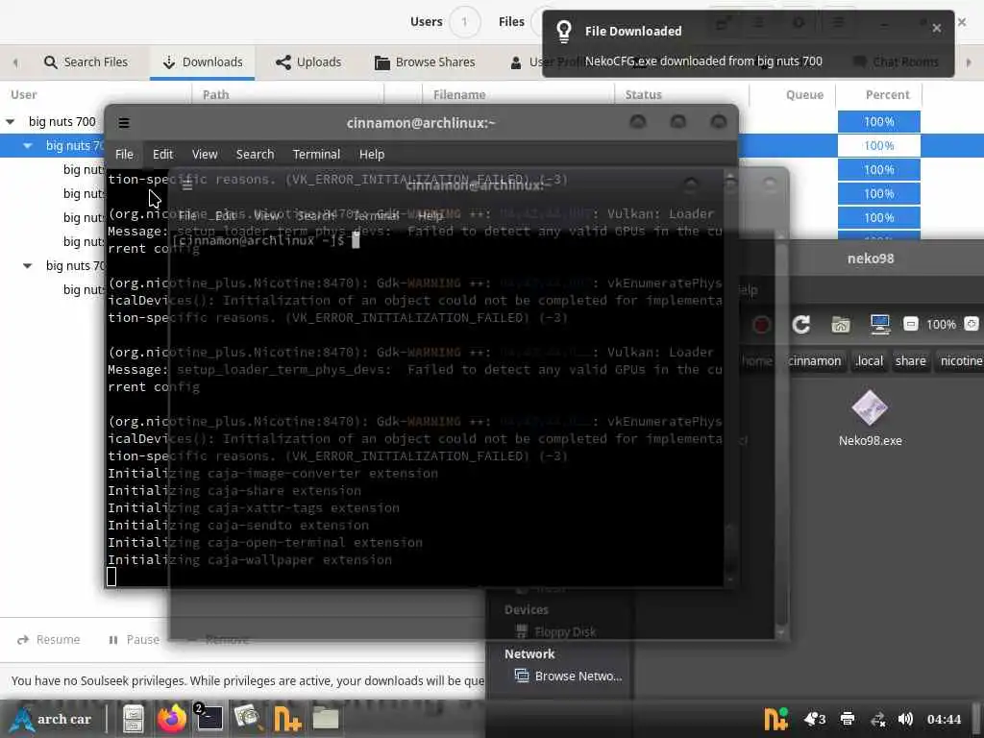Go to the .local breadcrumb in Caja
984x738 pixels.
pos(869,361)
